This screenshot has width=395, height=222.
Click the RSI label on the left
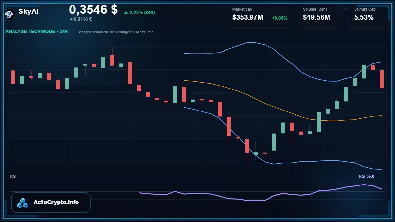tap(13, 176)
